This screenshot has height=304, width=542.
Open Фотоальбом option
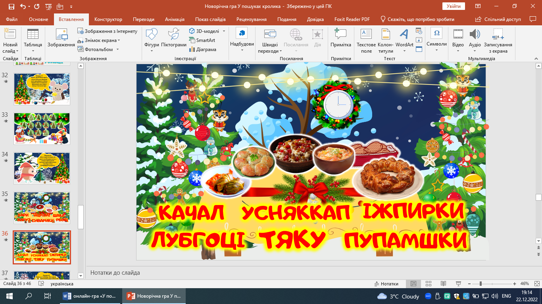point(99,49)
